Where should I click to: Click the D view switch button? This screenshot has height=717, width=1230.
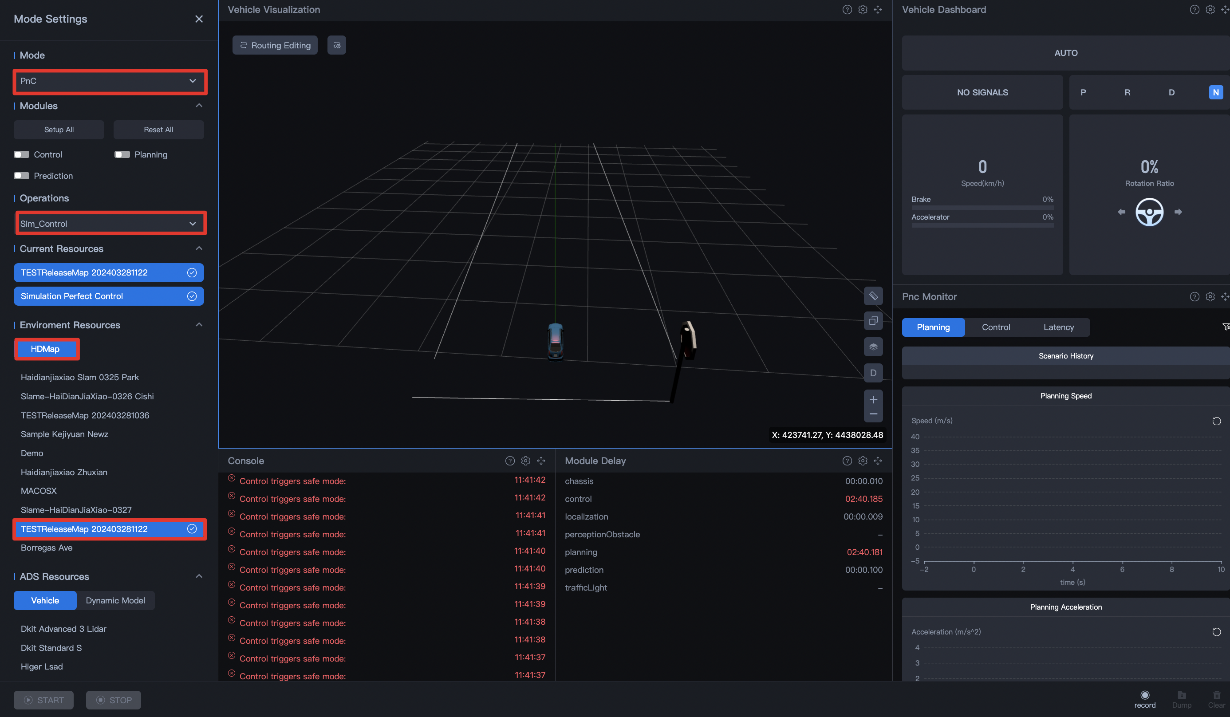tap(873, 373)
